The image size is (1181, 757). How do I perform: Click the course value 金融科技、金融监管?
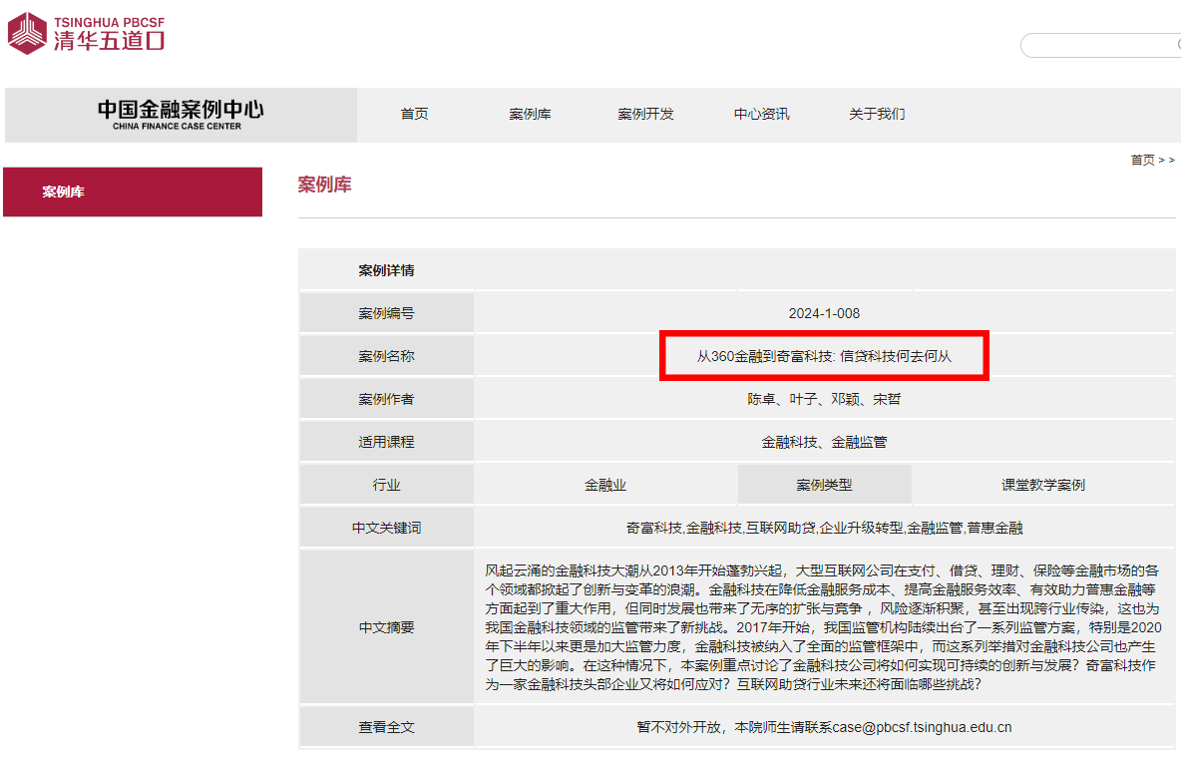[824, 442]
